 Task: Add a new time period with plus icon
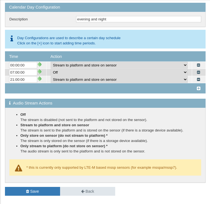click(198, 88)
